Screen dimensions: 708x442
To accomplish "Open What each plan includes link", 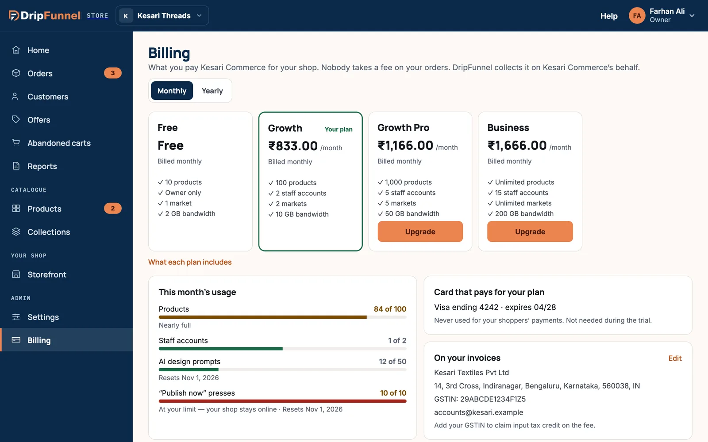I will point(190,262).
